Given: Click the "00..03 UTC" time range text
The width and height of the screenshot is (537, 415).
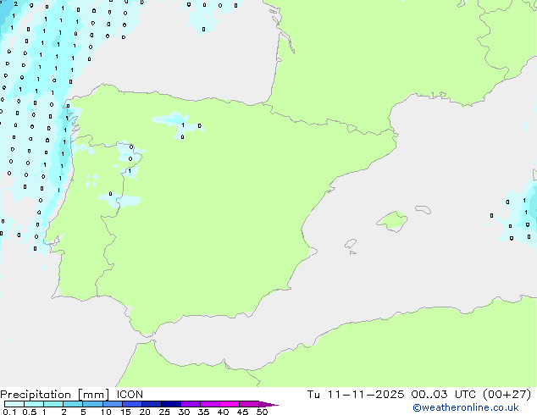Looking at the screenshot, I should pos(444,395).
